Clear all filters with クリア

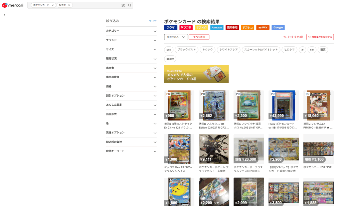coord(153,21)
